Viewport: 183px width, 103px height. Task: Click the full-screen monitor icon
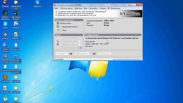pyautogui.click(x=58, y=23)
